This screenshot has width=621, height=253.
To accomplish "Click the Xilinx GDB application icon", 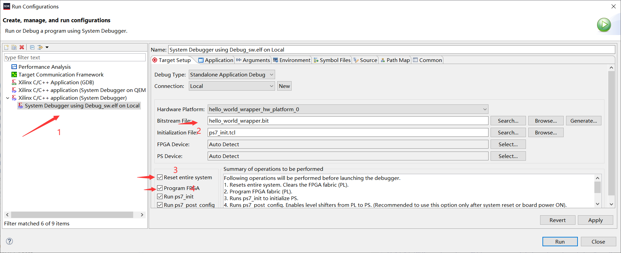I will click(14, 82).
